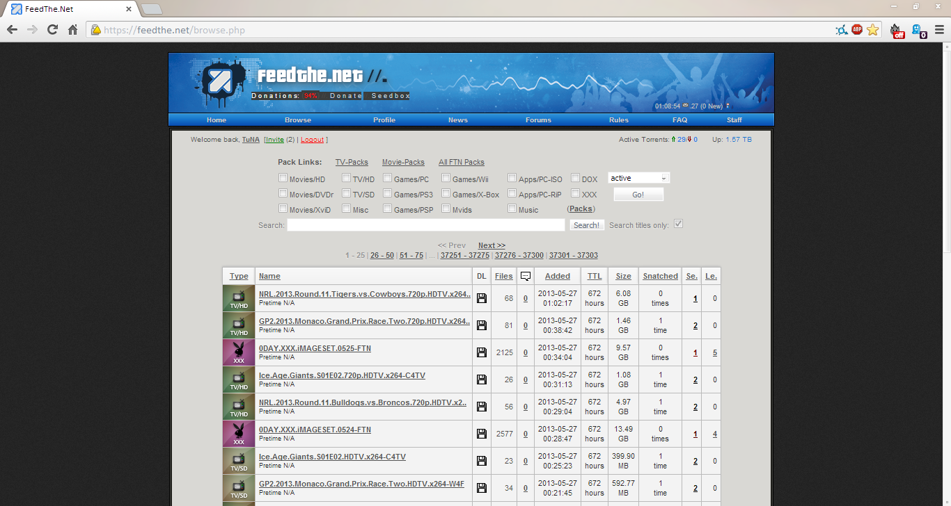Focus the torrent Search text field
The image size is (951, 506).
[426, 225]
